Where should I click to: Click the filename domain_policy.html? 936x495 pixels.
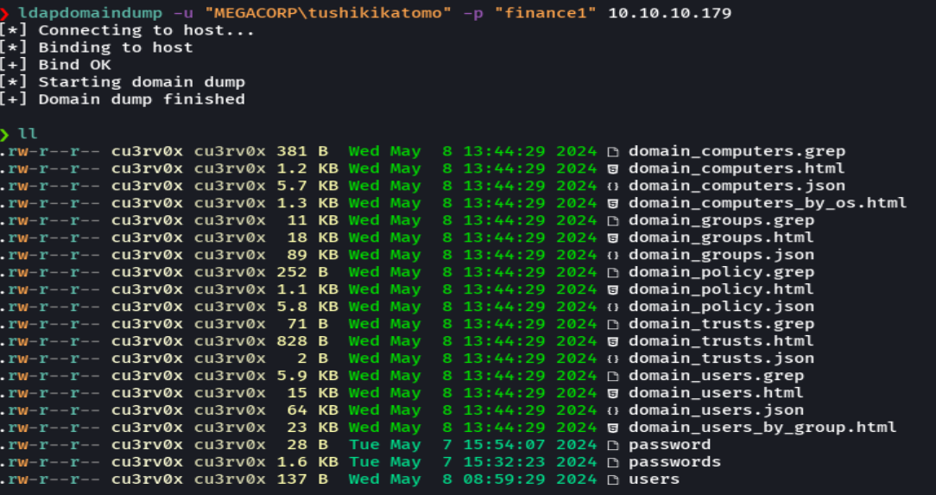pos(721,291)
